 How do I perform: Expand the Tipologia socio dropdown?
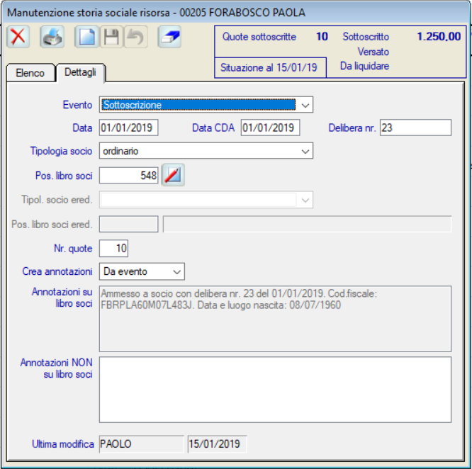206,151
